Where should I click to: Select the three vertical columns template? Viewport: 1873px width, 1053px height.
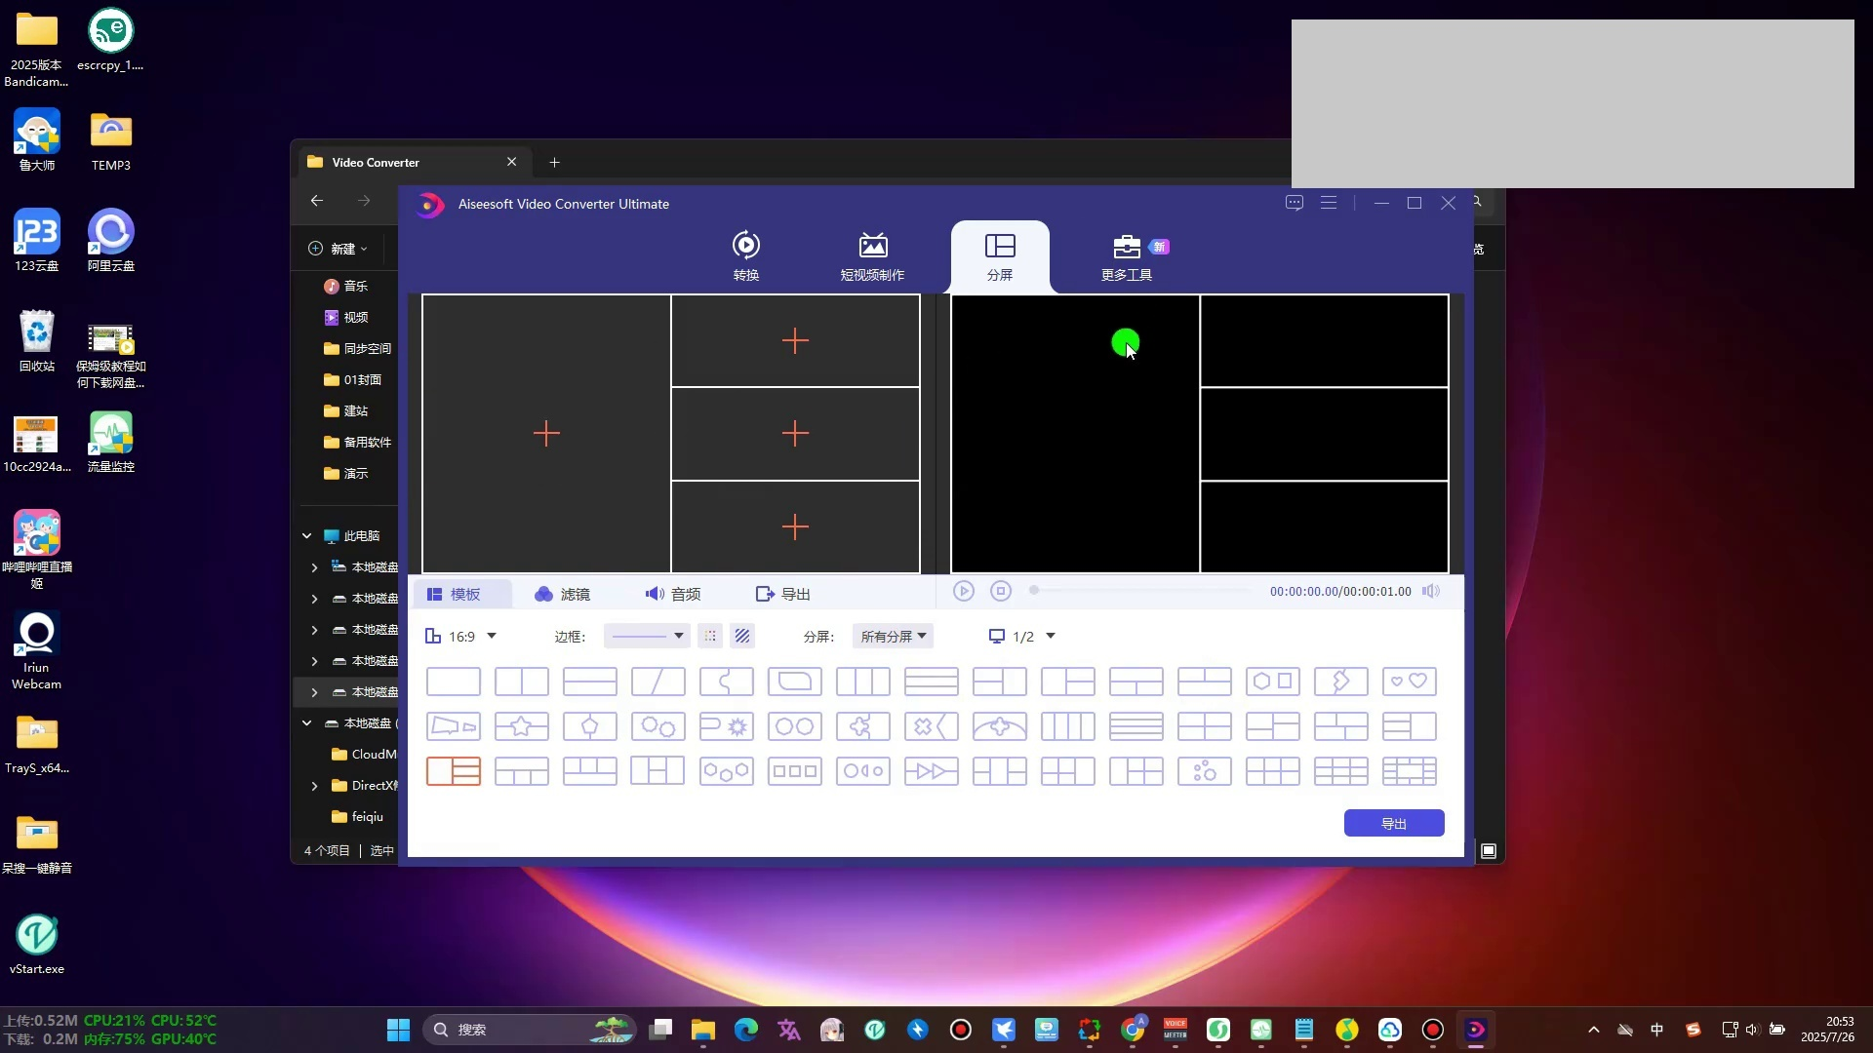click(862, 682)
